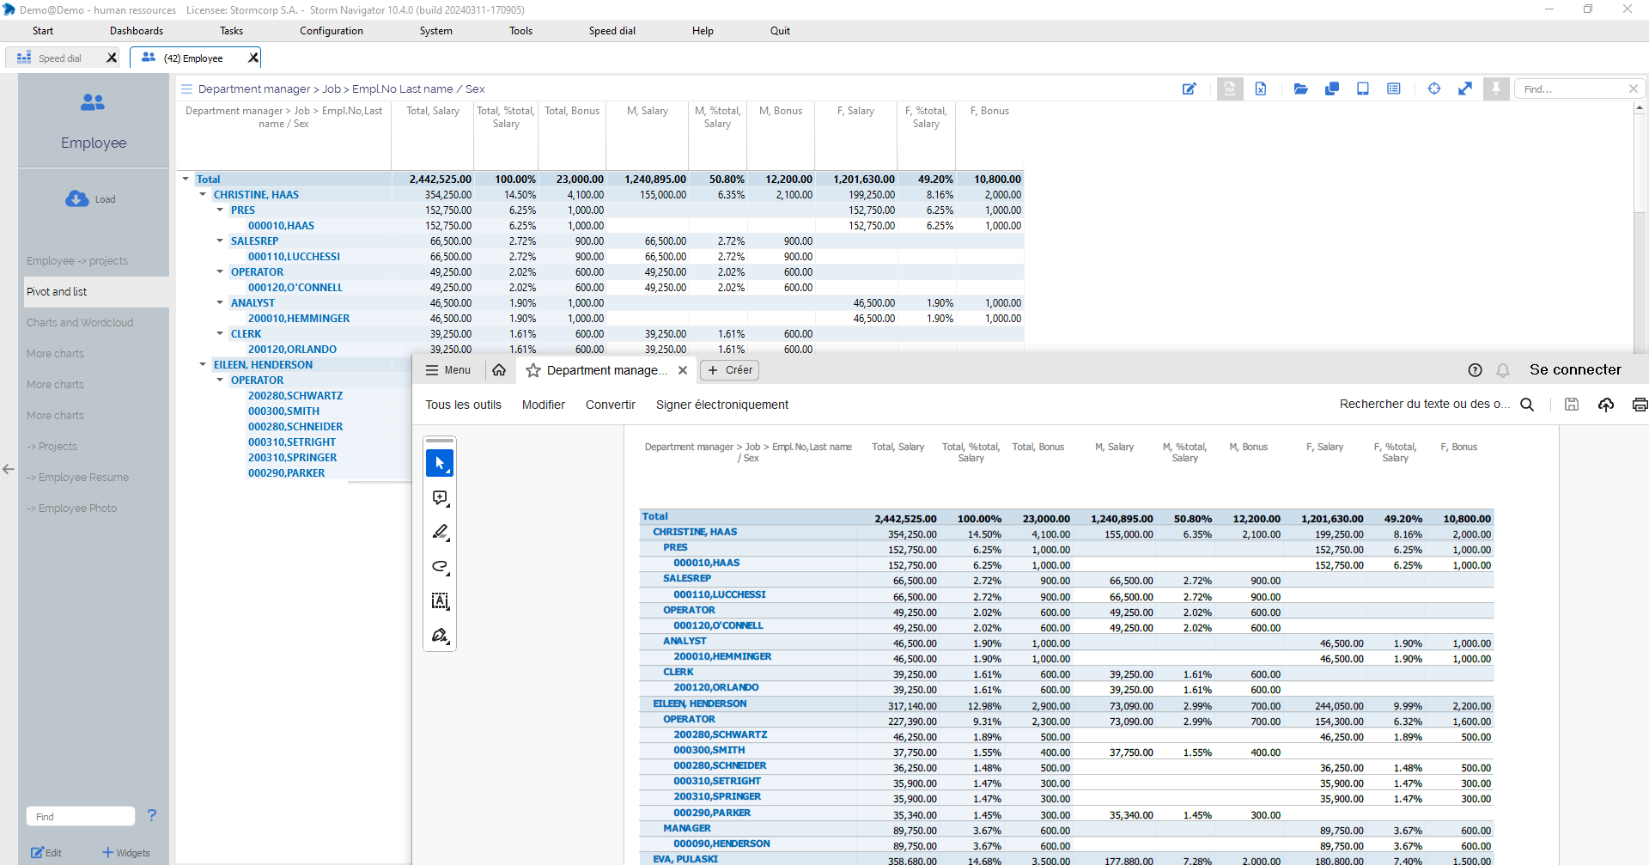Choose the add comment tool in PDF viewer
Viewport: 1649px width, 865px height.
click(x=440, y=498)
